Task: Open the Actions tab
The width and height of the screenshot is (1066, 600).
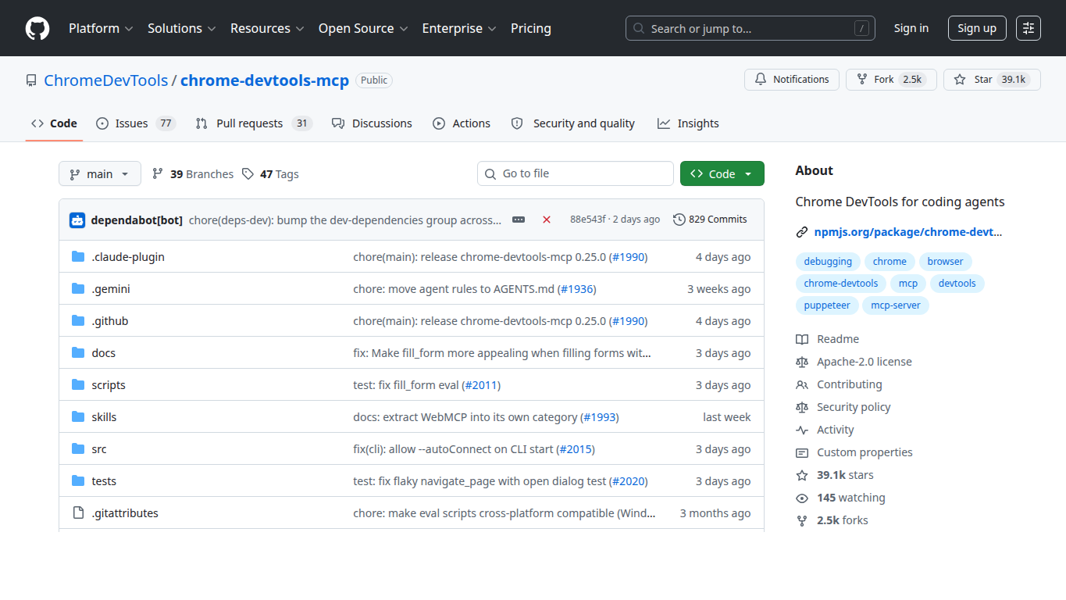Action: tap(462, 123)
